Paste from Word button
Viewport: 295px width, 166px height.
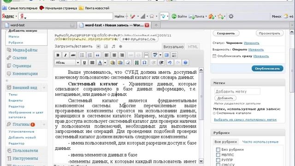(x=120, y=63)
